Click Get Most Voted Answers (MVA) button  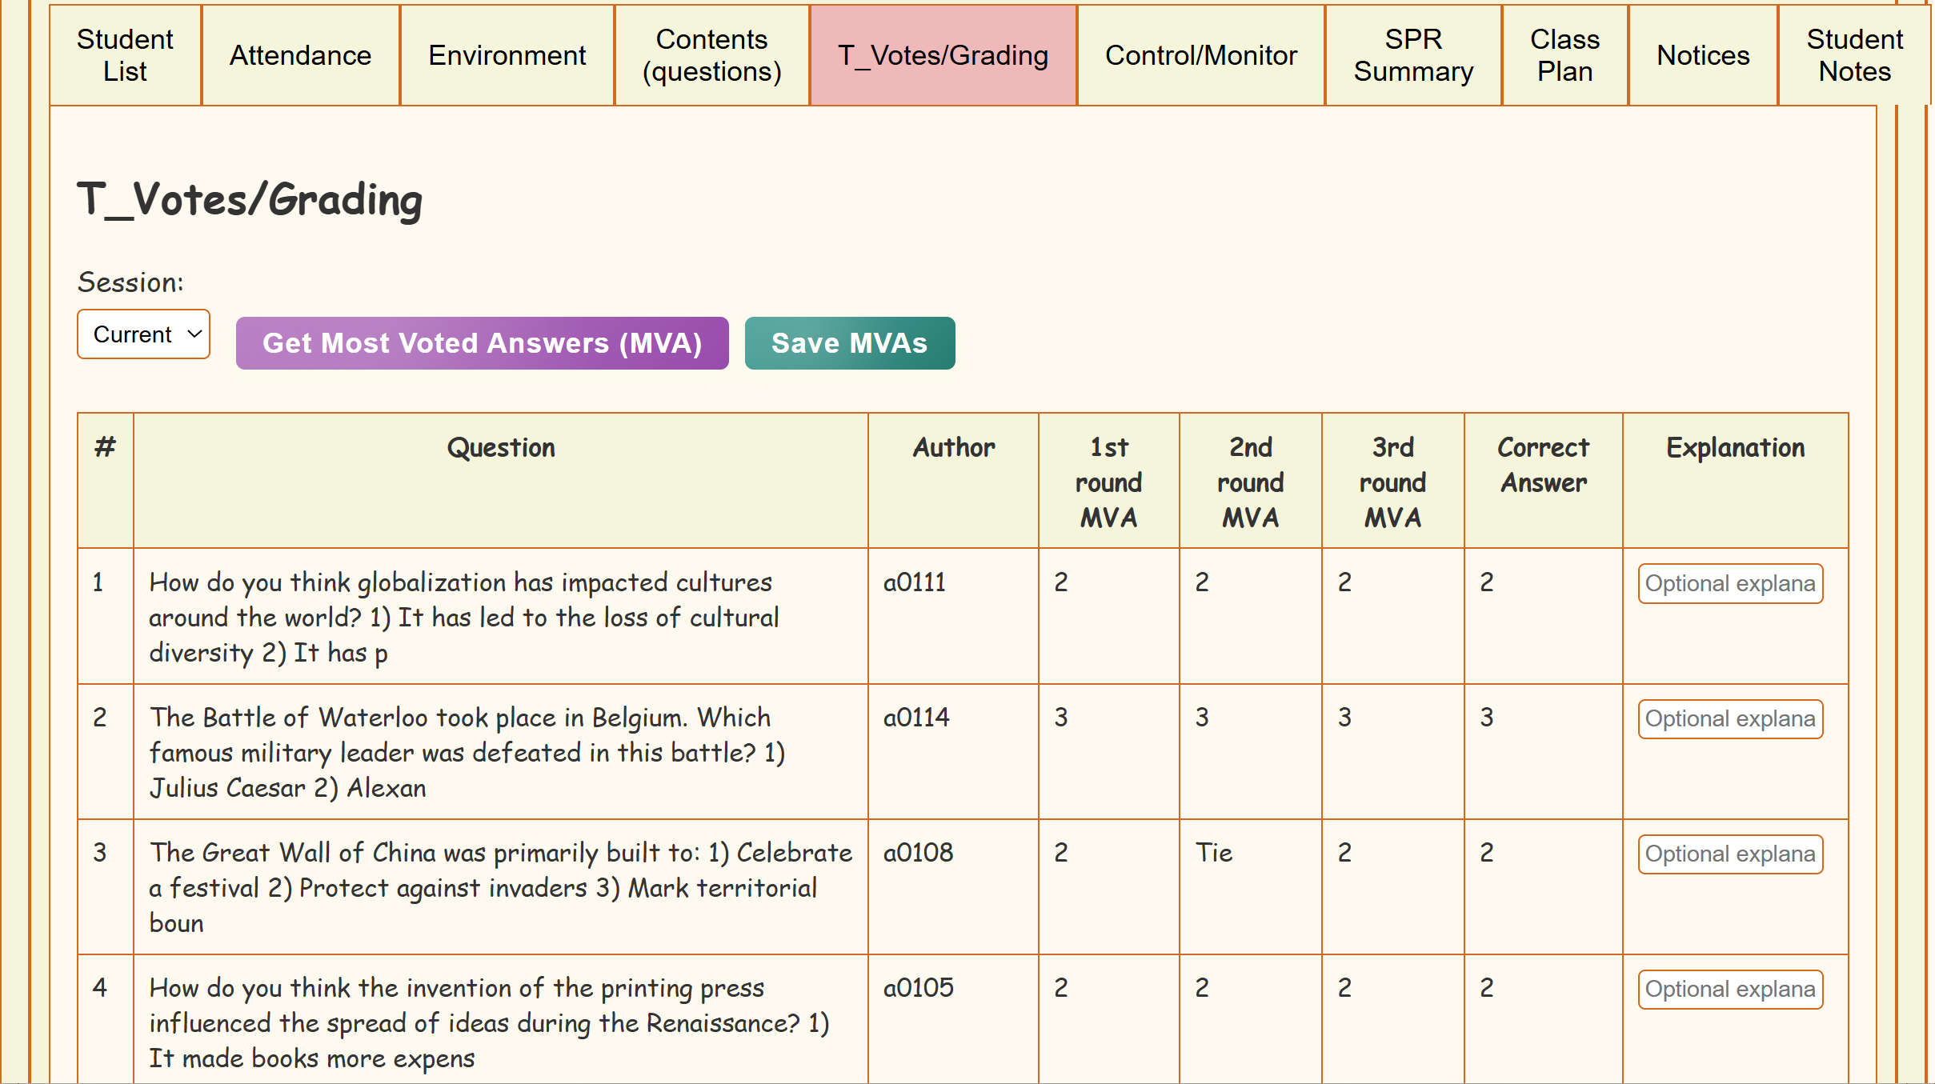click(482, 343)
